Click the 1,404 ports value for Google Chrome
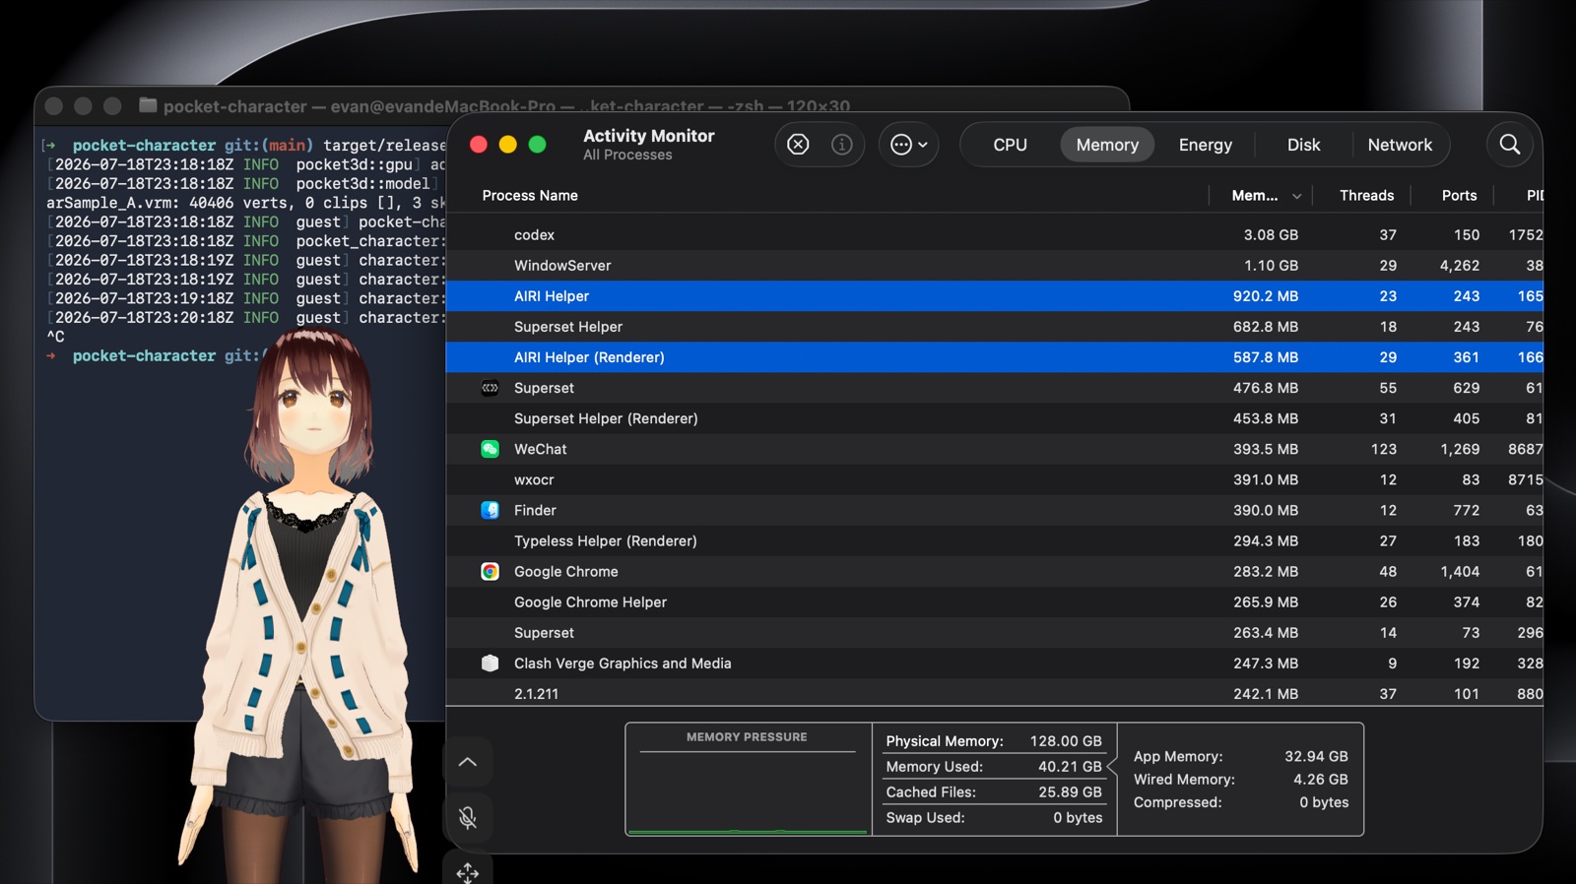 [x=1459, y=571]
